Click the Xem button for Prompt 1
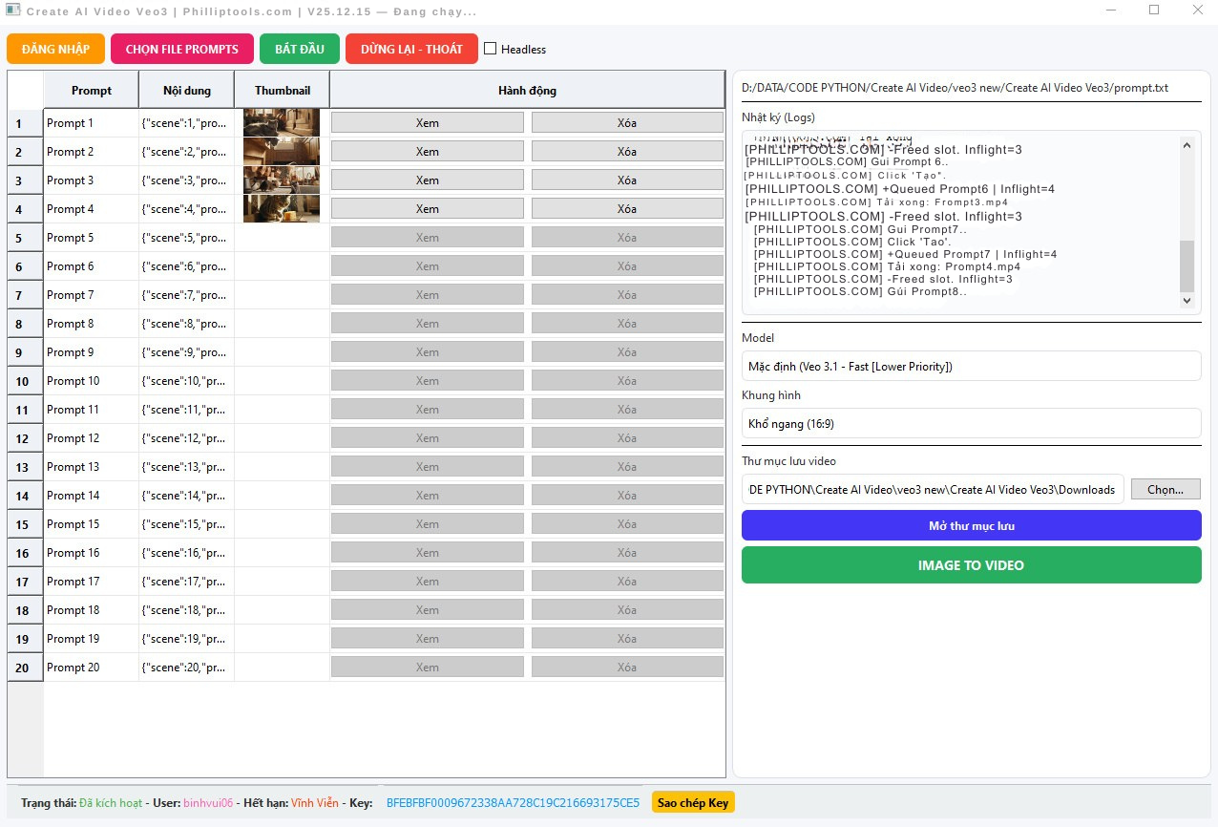 tap(427, 122)
